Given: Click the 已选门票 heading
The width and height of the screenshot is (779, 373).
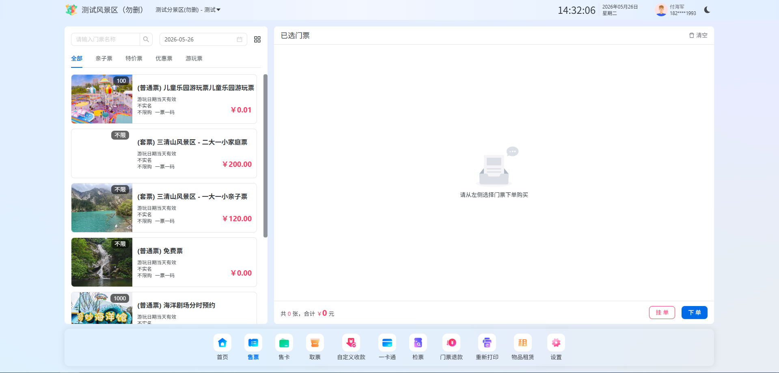Looking at the screenshot, I should 295,36.
